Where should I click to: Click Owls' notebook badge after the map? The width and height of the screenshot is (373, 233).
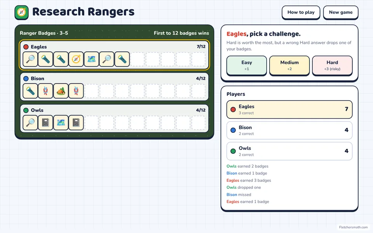(x=76, y=123)
